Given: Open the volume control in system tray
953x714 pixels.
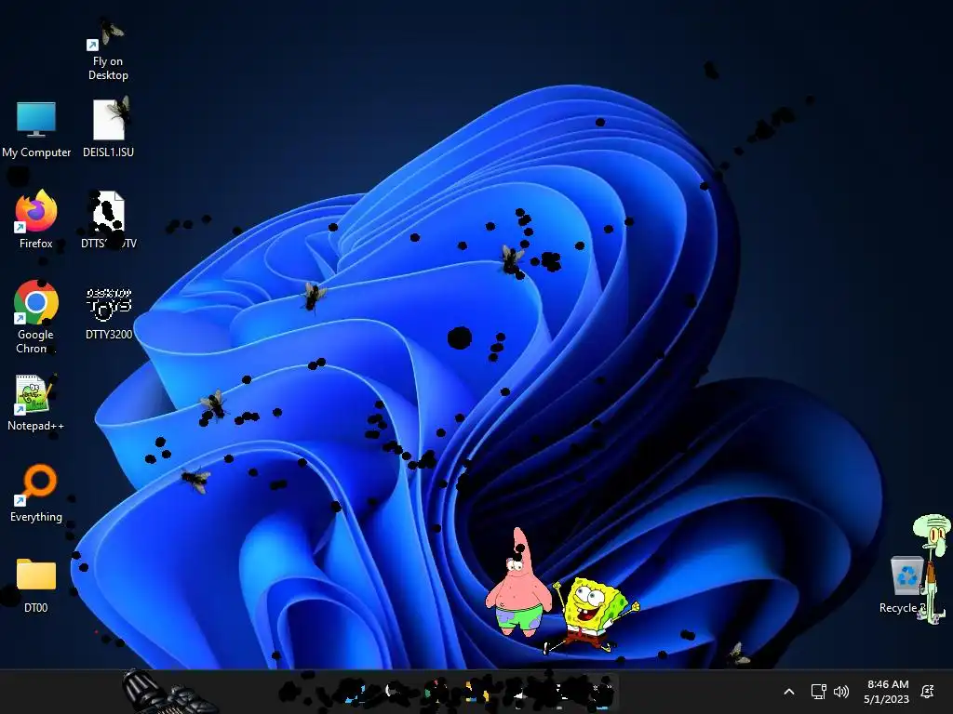Looking at the screenshot, I should coord(840,692).
